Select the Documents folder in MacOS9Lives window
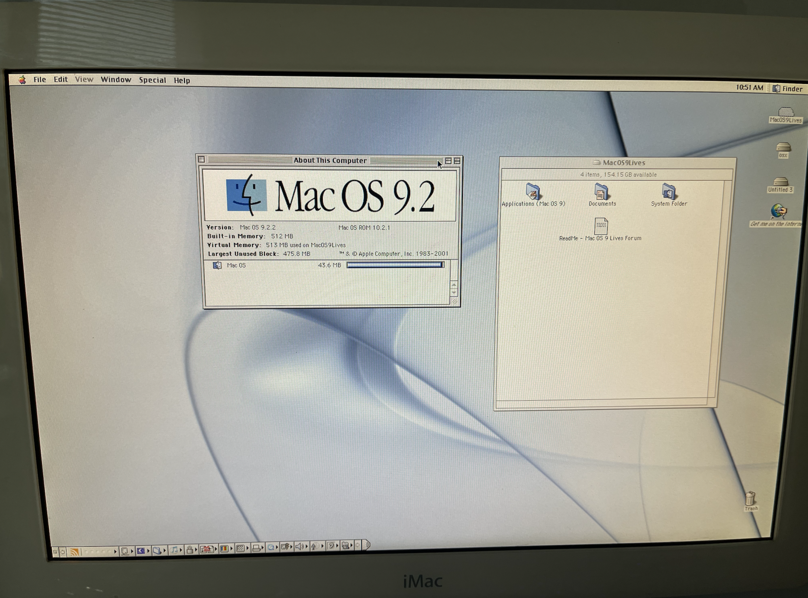808x598 pixels. click(602, 195)
